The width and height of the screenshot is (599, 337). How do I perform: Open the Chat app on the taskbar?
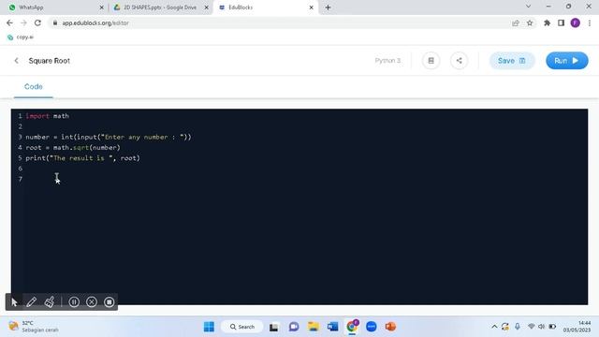(294, 327)
